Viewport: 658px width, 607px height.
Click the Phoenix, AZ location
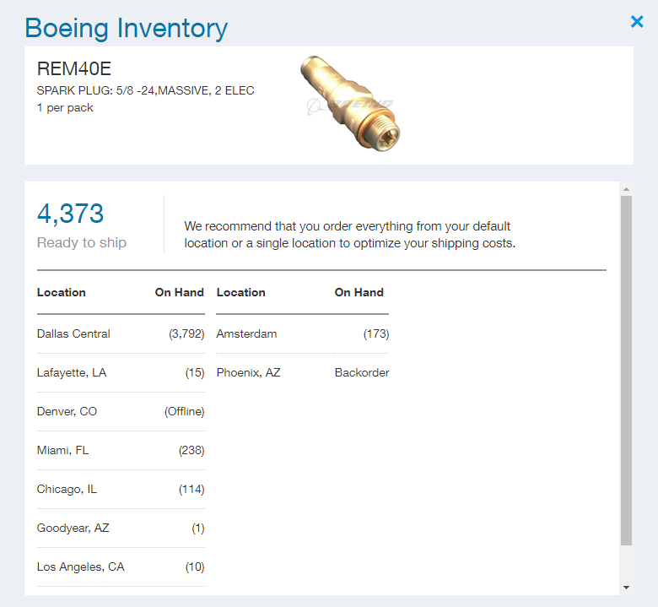pos(248,372)
